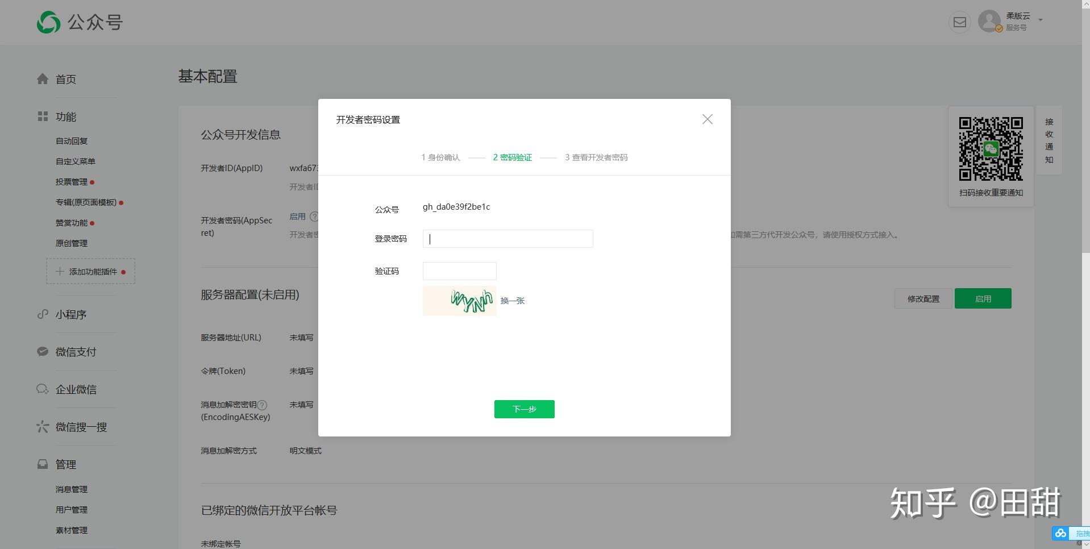This screenshot has height=549, width=1090.
Task: Click the Baidu cloud icon at the bottom right
Action: click(x=1060, y=533)
